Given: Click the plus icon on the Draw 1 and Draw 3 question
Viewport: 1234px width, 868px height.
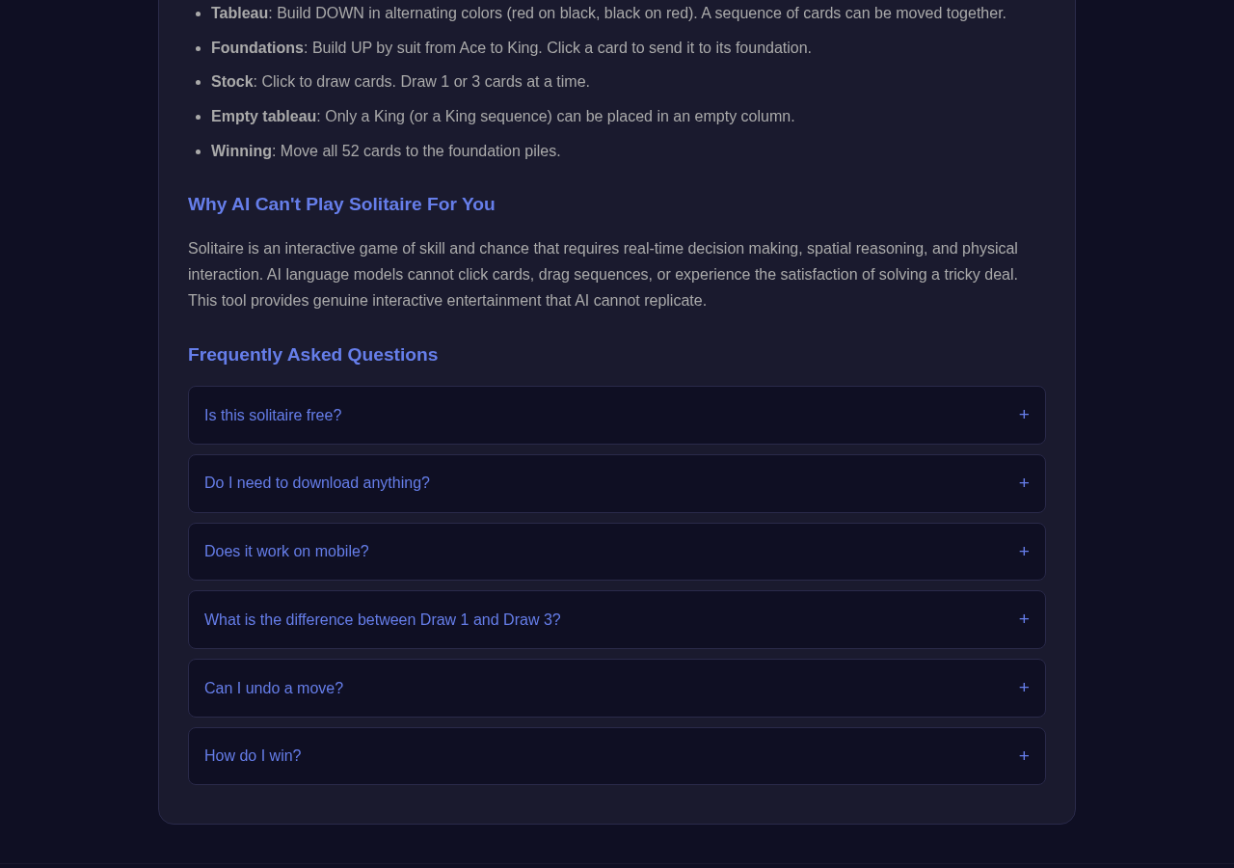Looking at the screenshot, I should tap(1024, 620).
